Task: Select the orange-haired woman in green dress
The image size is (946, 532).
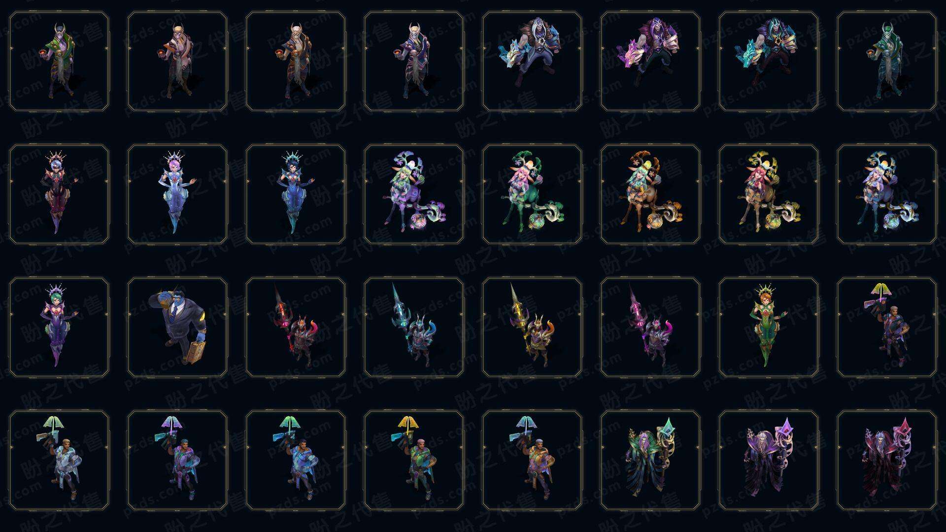Action: click(769, 327)
